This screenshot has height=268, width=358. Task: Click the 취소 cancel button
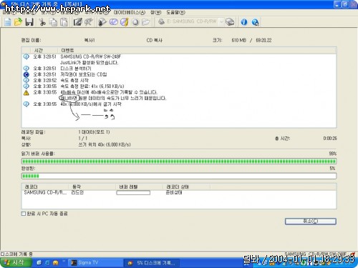tap(311, 222)
